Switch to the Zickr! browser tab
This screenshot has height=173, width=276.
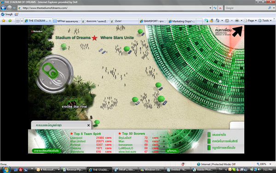(124, 21)
